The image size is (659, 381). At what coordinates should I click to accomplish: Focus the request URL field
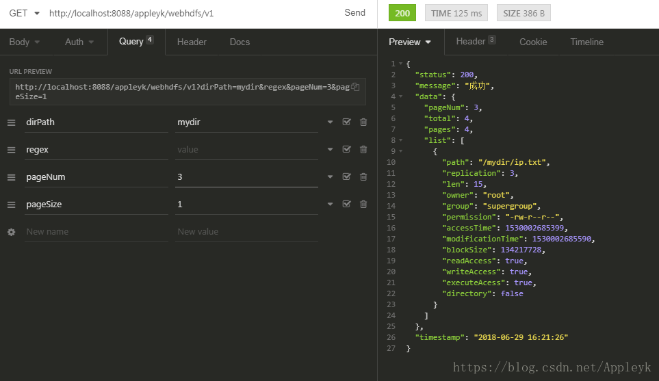191,13
